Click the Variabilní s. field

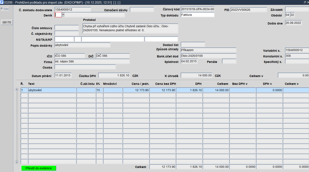point(297,50)
